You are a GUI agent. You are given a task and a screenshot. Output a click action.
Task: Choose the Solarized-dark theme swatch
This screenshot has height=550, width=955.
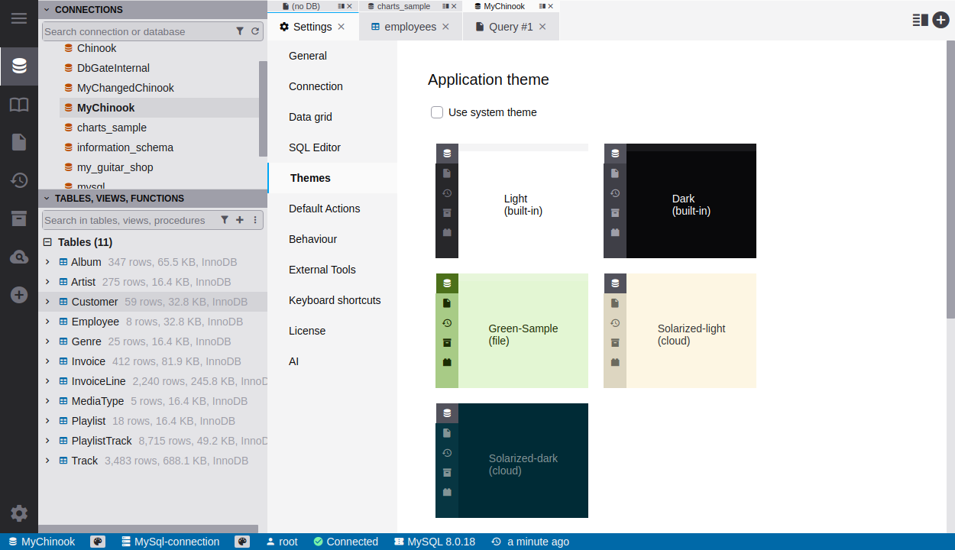click(512, 461)
